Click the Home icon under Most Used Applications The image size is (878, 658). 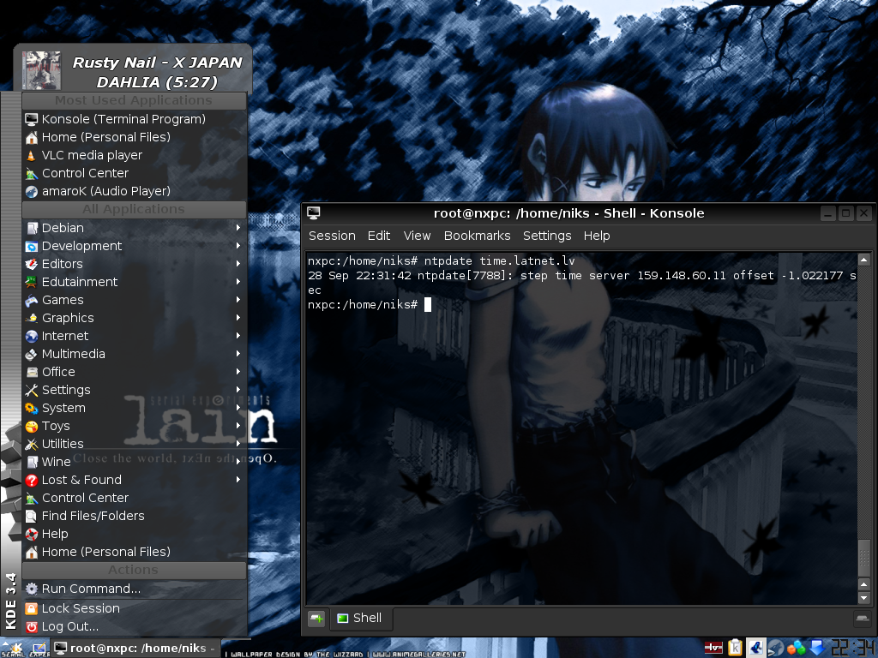click(x=32, y=137)
